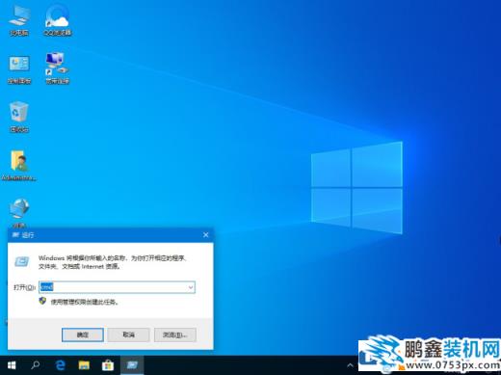
Task: Confirm with the 确定 button
Action: [x=83, y=335]
